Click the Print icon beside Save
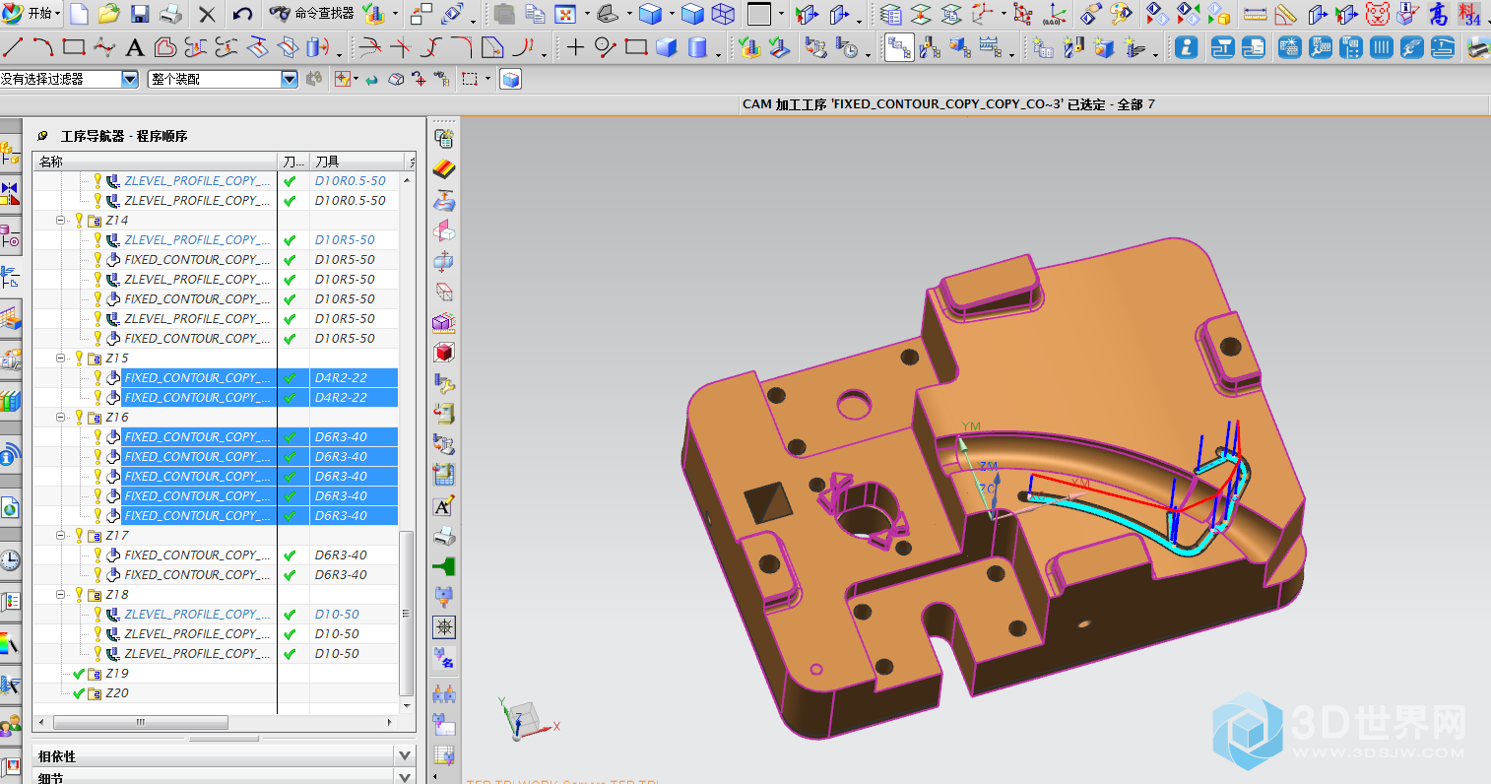This screenshot has height=784, width=1491. tap(170, 14)
